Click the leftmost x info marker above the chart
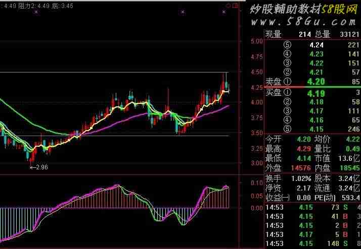This screenshot has height=249, width=361. (36, 12)
